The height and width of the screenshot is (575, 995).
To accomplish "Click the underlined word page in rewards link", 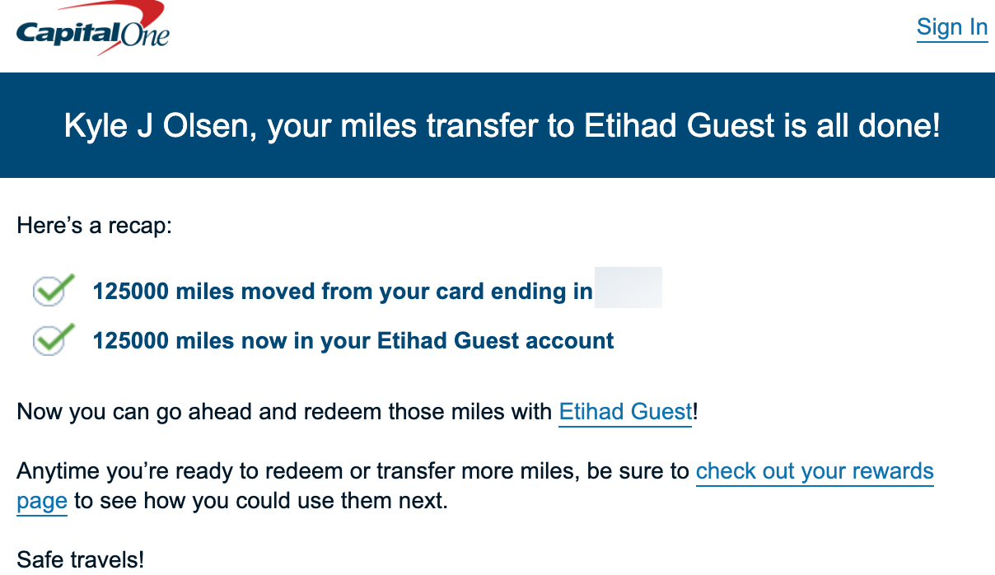I will (41, 501).
